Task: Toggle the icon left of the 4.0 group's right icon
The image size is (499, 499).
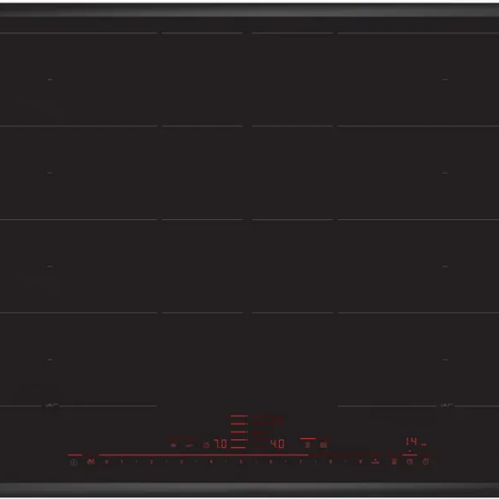Action: (308, 444)
